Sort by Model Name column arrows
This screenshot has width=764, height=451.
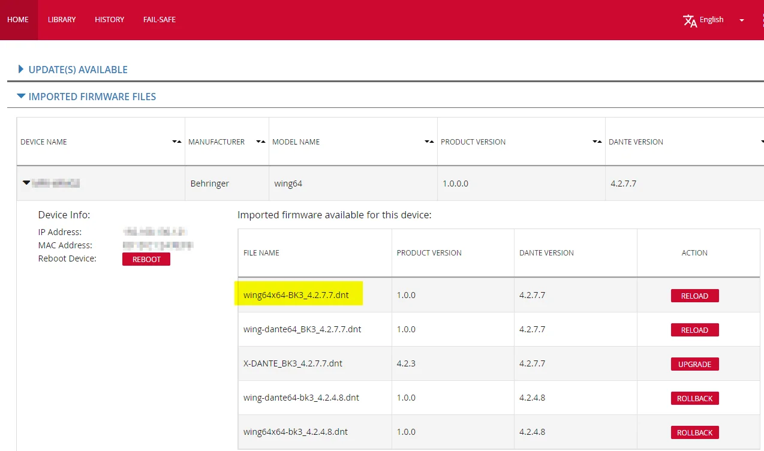tap(429, 142)
